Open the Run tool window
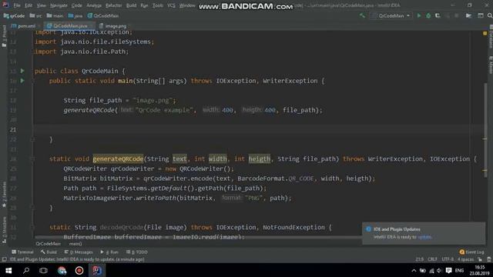The width and height of the screenshot is (493, 277). point(109,252)
